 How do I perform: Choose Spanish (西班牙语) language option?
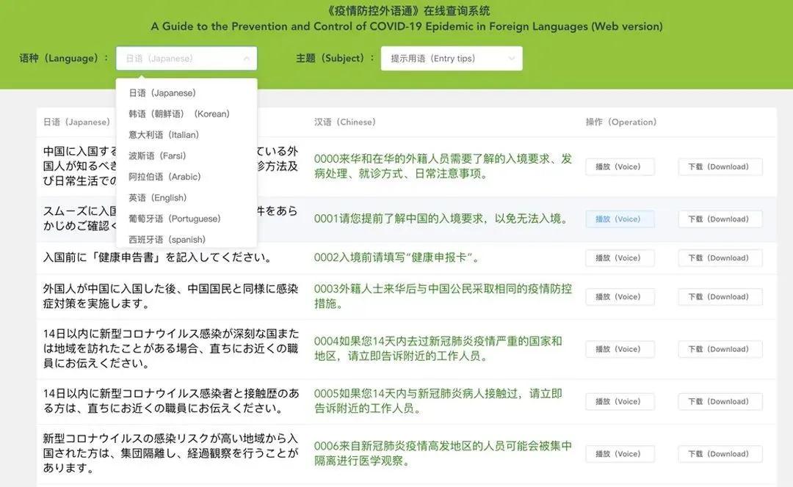[x=167, y=239]
